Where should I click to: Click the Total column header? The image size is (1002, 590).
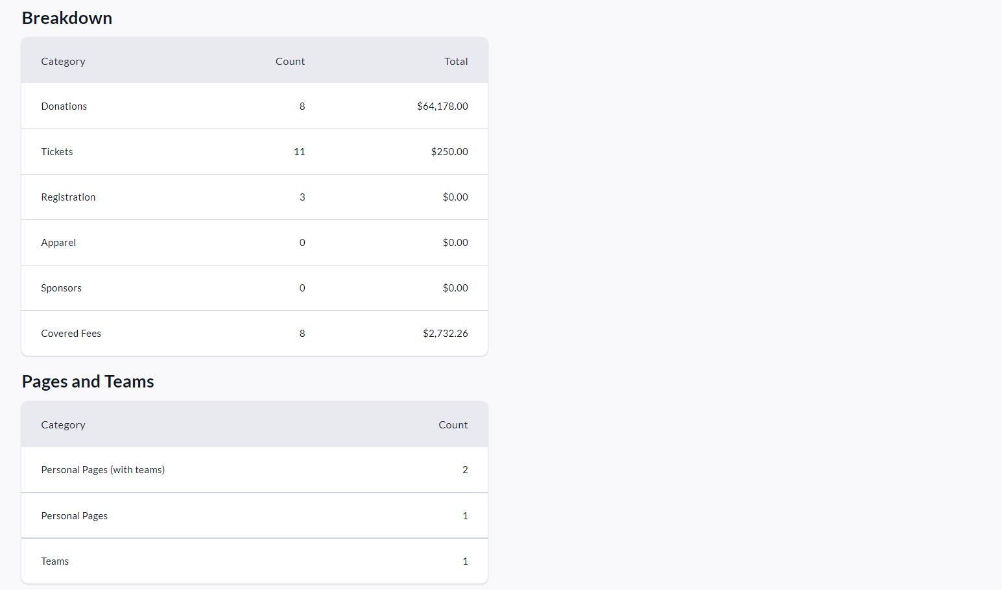pyautogui.click(x=456, y=62)
